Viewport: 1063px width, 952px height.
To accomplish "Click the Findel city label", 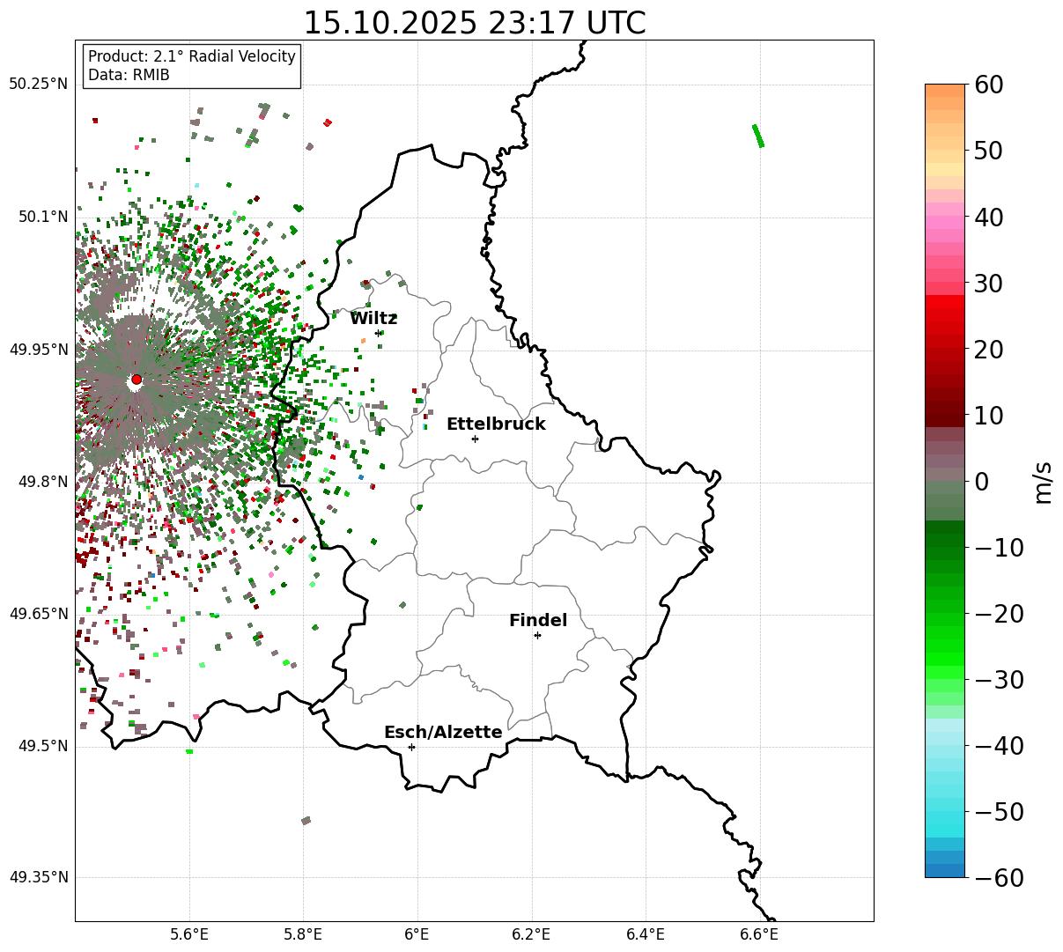I will (538, 621).
